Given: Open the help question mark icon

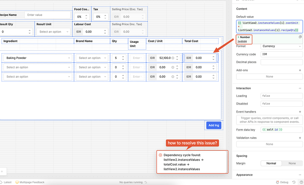Looking at the screenshot, I should [301, 182].
